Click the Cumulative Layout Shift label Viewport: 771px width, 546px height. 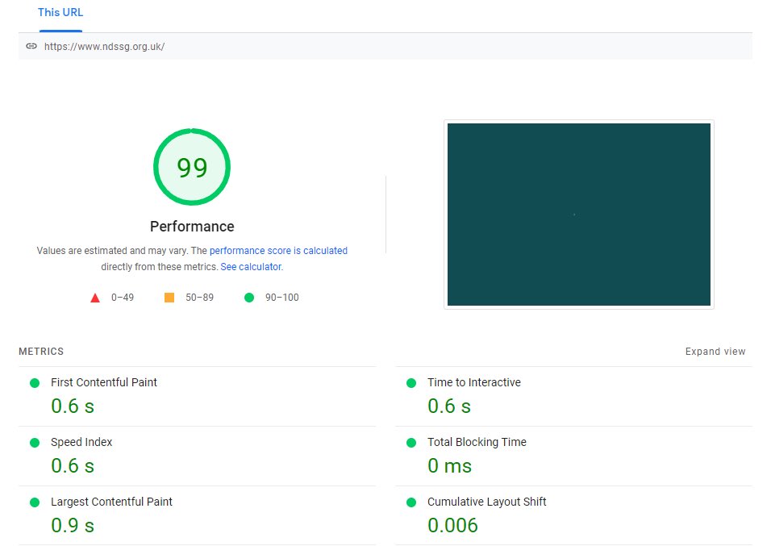(487, 502)
